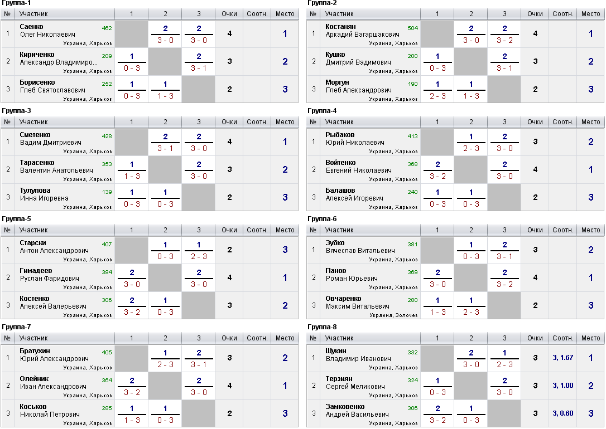This screenshot has width=606, height=429.
Task: Click the Группа-7 heading
Action: [16, 327]
